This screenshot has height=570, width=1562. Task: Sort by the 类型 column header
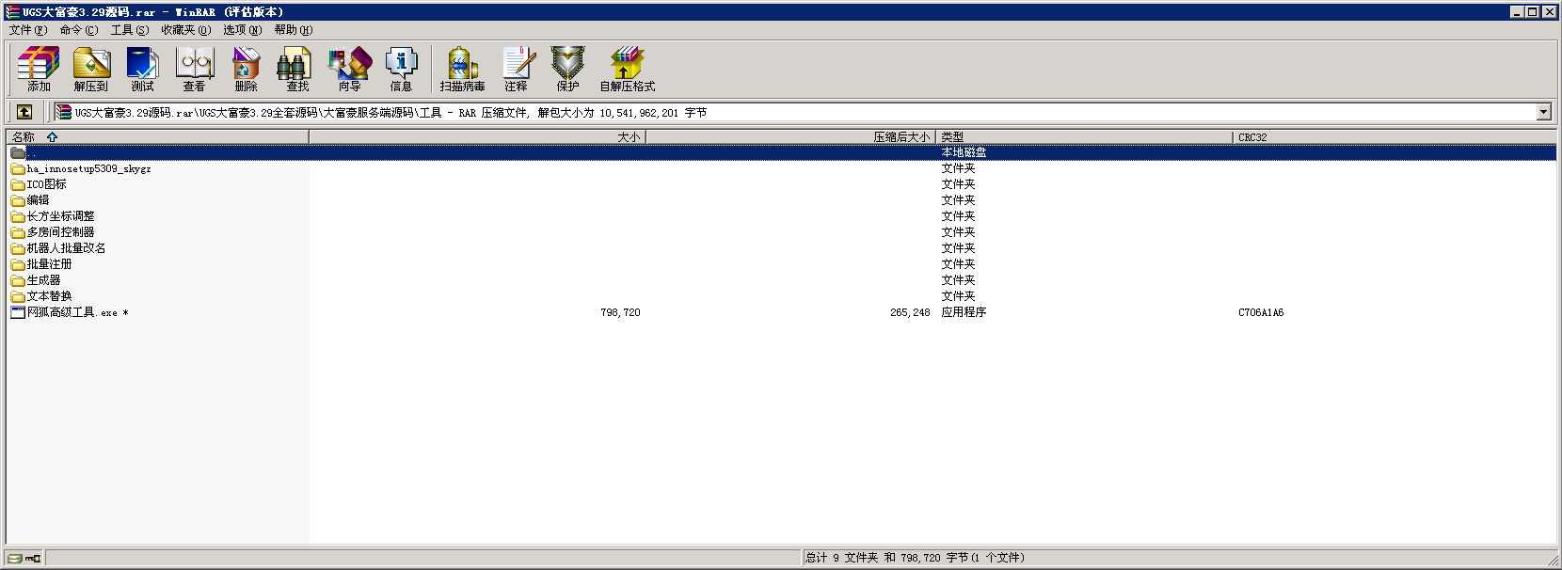[x=1084, y=136]
